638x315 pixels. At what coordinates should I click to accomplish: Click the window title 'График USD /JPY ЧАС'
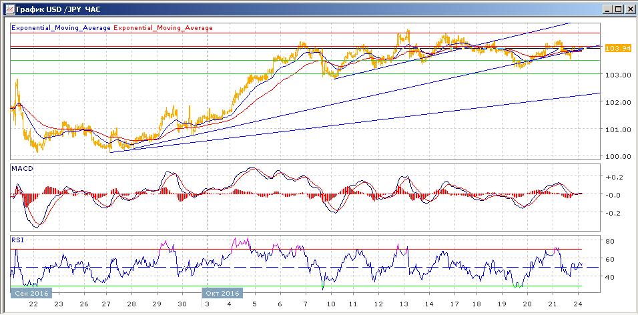pos(57,9)
